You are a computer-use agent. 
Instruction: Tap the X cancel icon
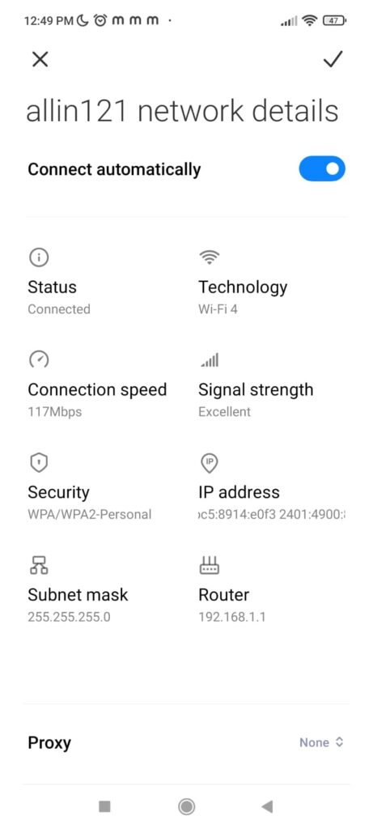[40, 60]
